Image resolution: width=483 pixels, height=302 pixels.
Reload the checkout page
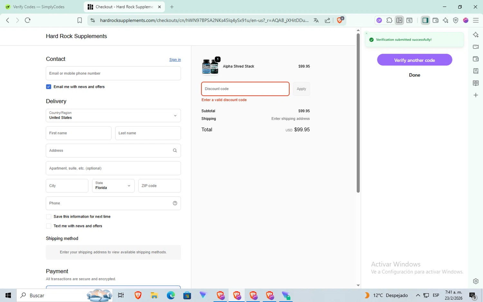click(28, 20)
